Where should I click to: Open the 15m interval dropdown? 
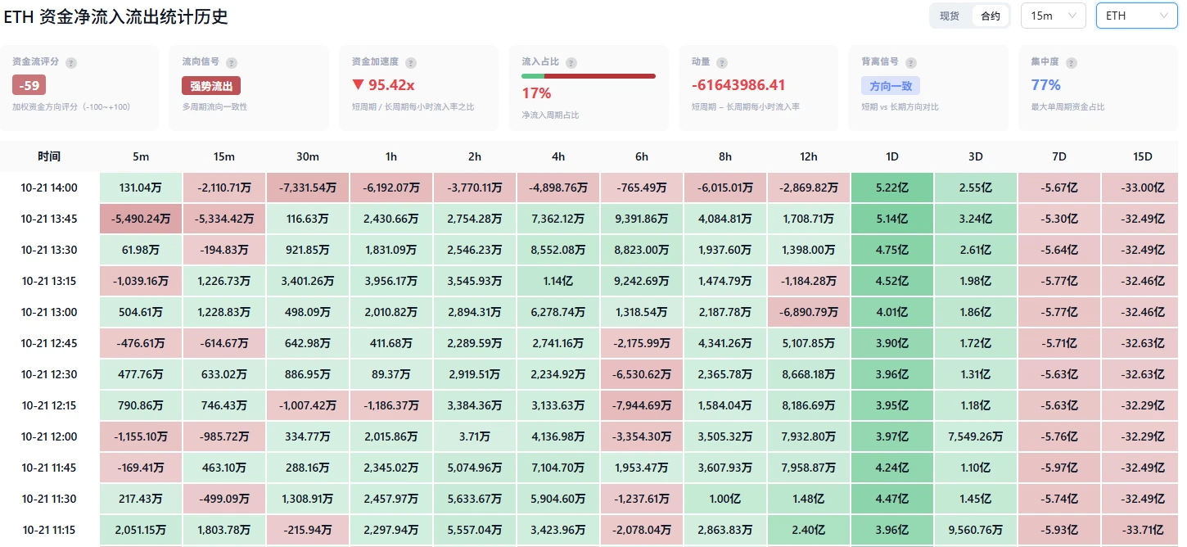[1054, 16]
